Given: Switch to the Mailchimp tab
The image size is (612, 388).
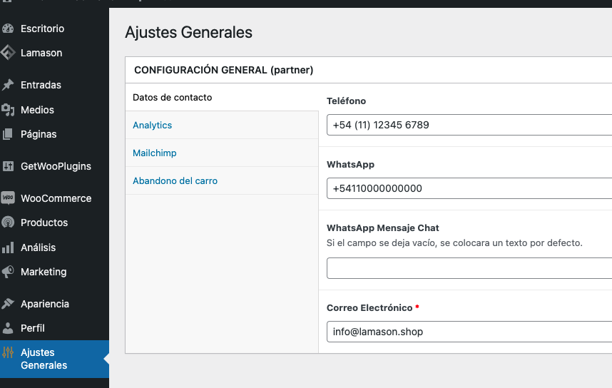Looking at the screenshot, I should tap(155, 153).
